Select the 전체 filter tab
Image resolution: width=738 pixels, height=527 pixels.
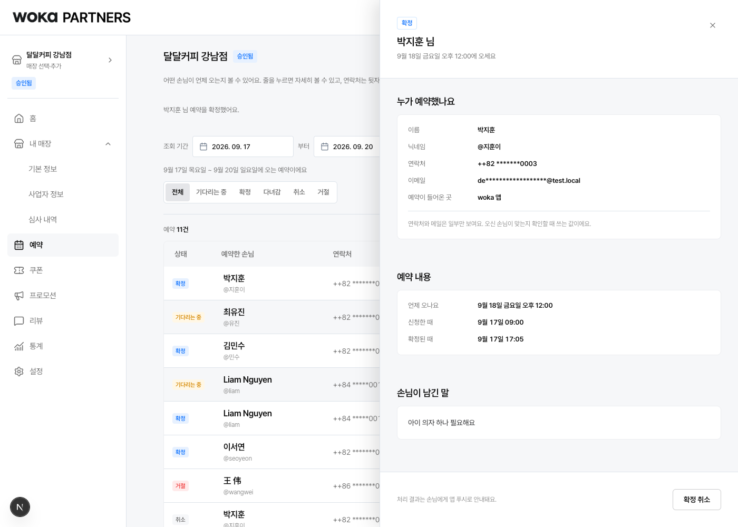click(x=178, y=192)
